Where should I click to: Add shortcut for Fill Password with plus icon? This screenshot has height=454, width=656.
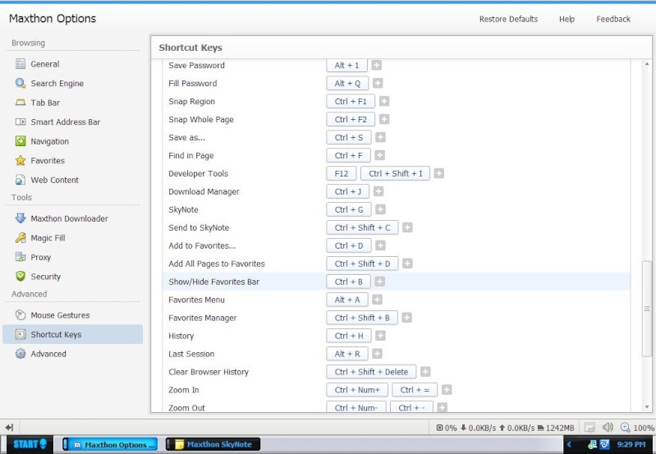tap(378, 83)
